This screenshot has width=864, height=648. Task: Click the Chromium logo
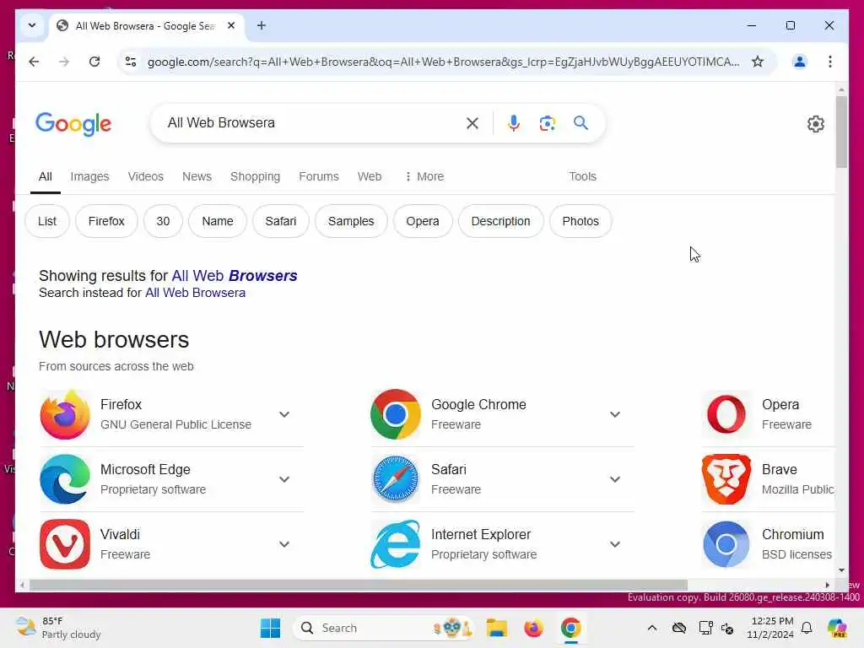(x=726, y=544)
